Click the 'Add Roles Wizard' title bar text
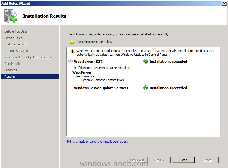 click(x=16, y=3)
